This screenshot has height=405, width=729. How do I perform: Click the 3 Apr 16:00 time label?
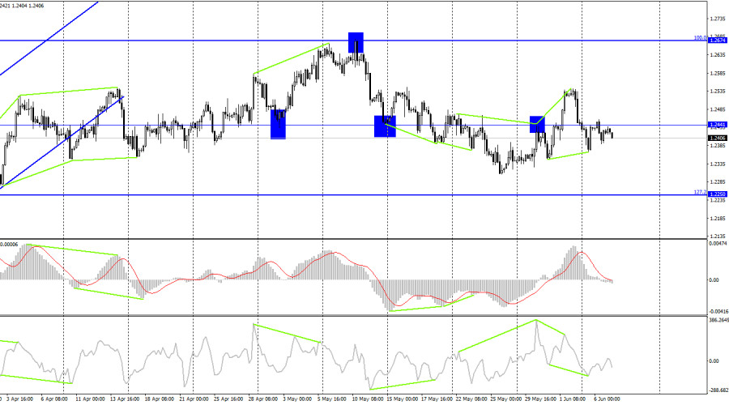[x=19, y=399]
